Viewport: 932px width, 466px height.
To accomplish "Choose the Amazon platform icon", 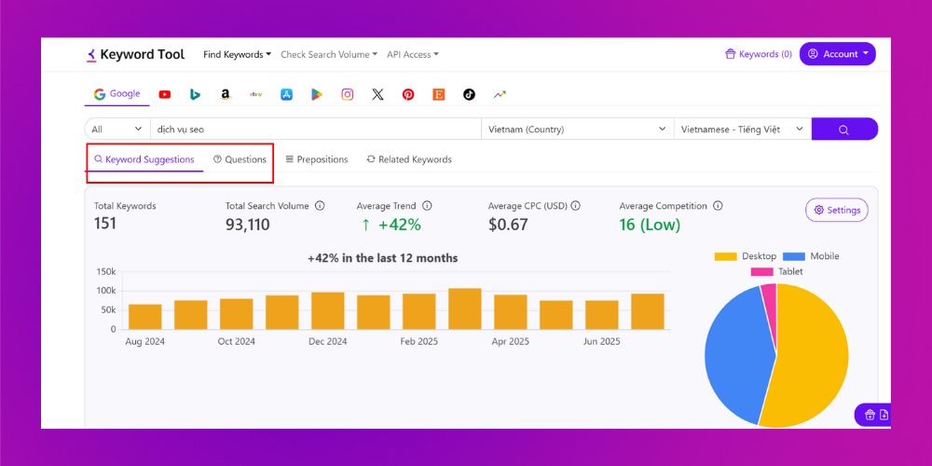I will point(226,94).
